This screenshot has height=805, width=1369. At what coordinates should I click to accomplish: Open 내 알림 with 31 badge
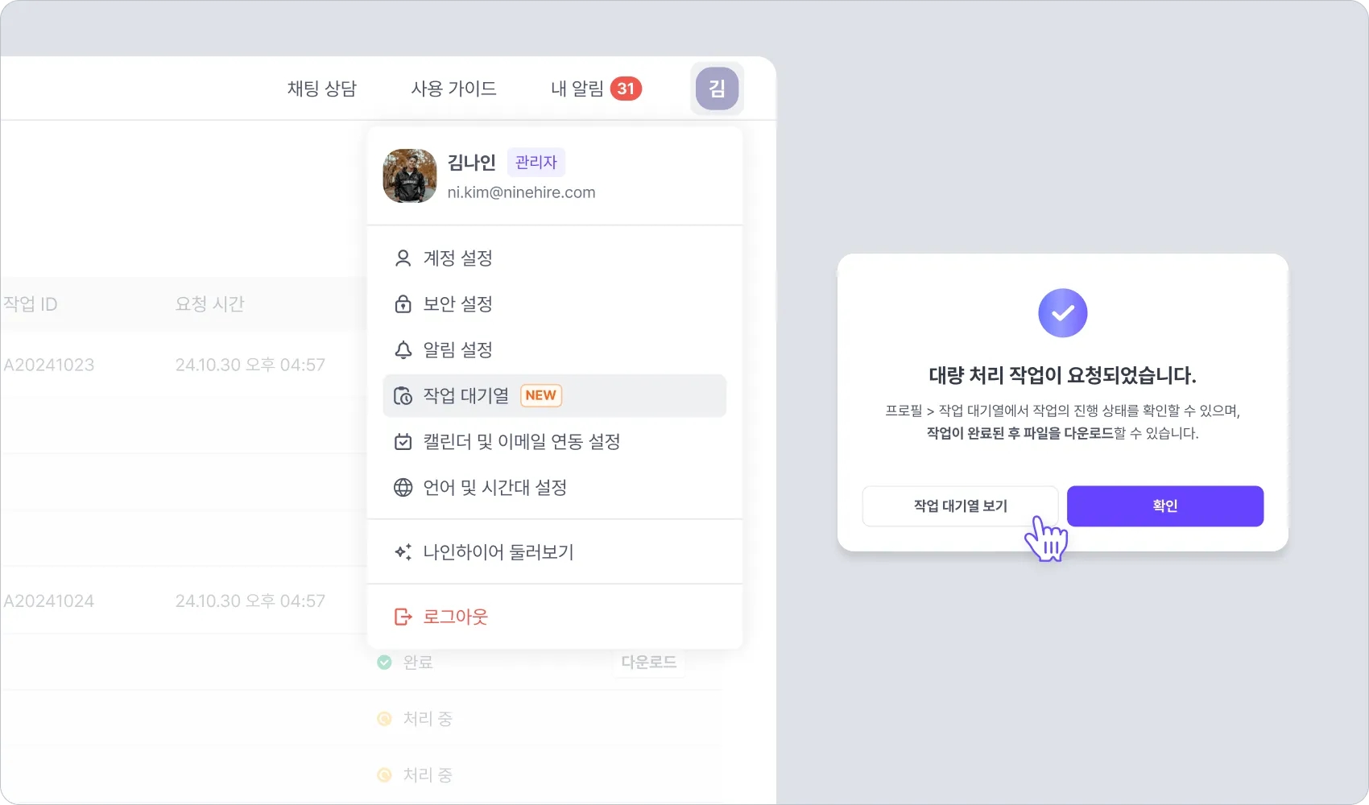[596, 89]
